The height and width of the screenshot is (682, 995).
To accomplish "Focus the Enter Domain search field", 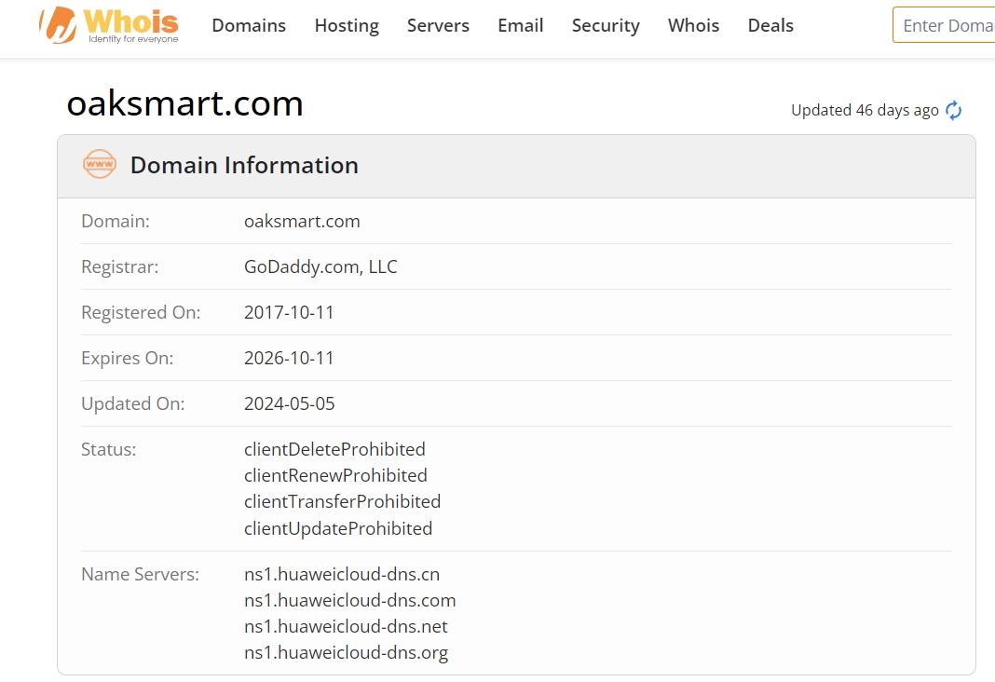I will tap(944, 25).
